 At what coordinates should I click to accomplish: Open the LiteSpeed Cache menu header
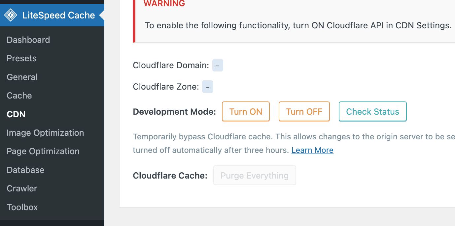tap(58, 15)
